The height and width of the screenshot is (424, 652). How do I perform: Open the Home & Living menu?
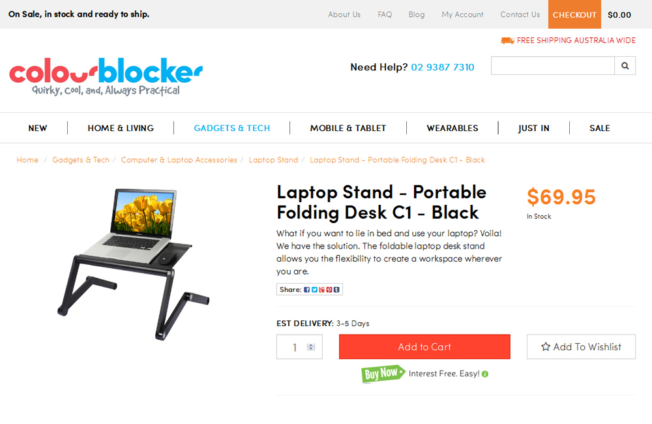121,128
